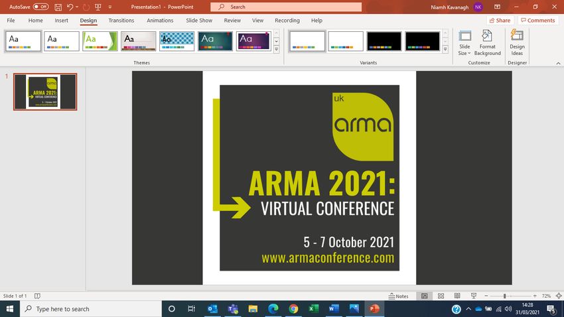Open the Help tab

click(317, 21)
